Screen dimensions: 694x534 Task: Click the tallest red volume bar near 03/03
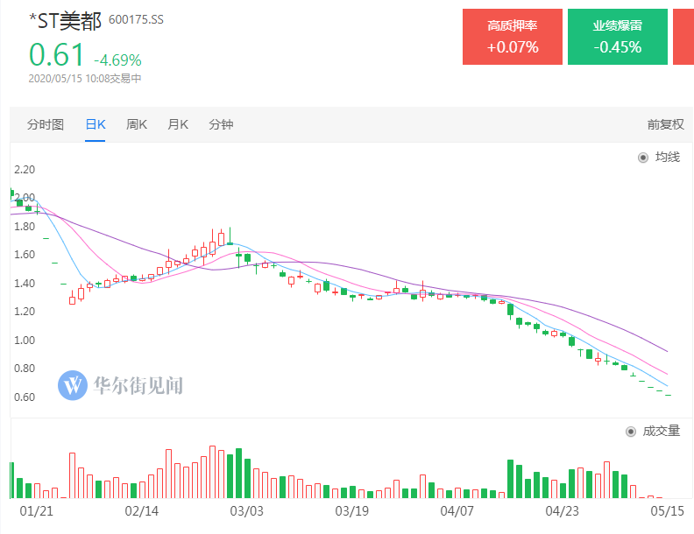coord(212,472)
